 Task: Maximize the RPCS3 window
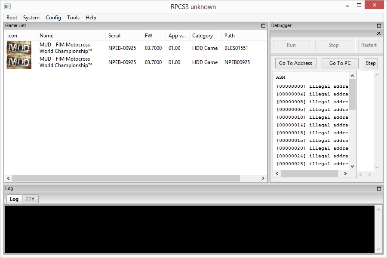pos(359,5)
